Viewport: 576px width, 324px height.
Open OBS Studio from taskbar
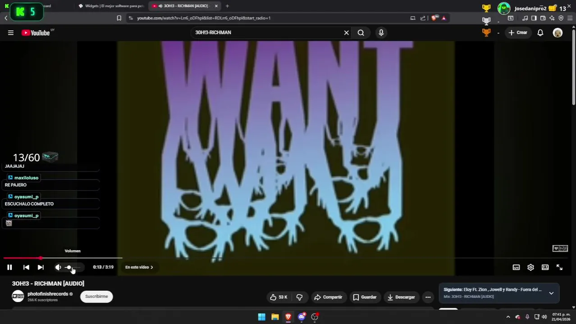(315, 317)
